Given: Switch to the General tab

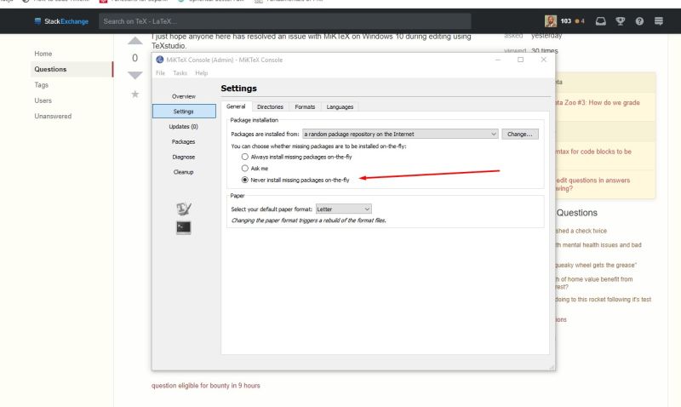Looking at the screenshot, I should [236, 106].
